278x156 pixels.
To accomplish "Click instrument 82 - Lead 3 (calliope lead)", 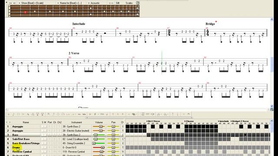I will [75, 139].
